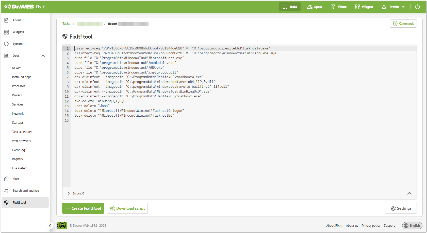The width and height of the screenshot is (427, 233).
Task: Open Space from the top navigation
Action: point(315,7)
